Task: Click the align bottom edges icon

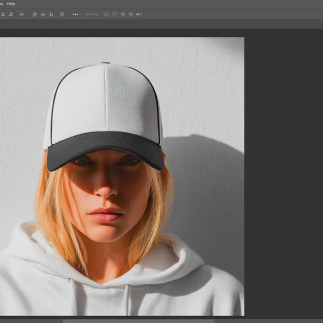Action: coord(51,15)
